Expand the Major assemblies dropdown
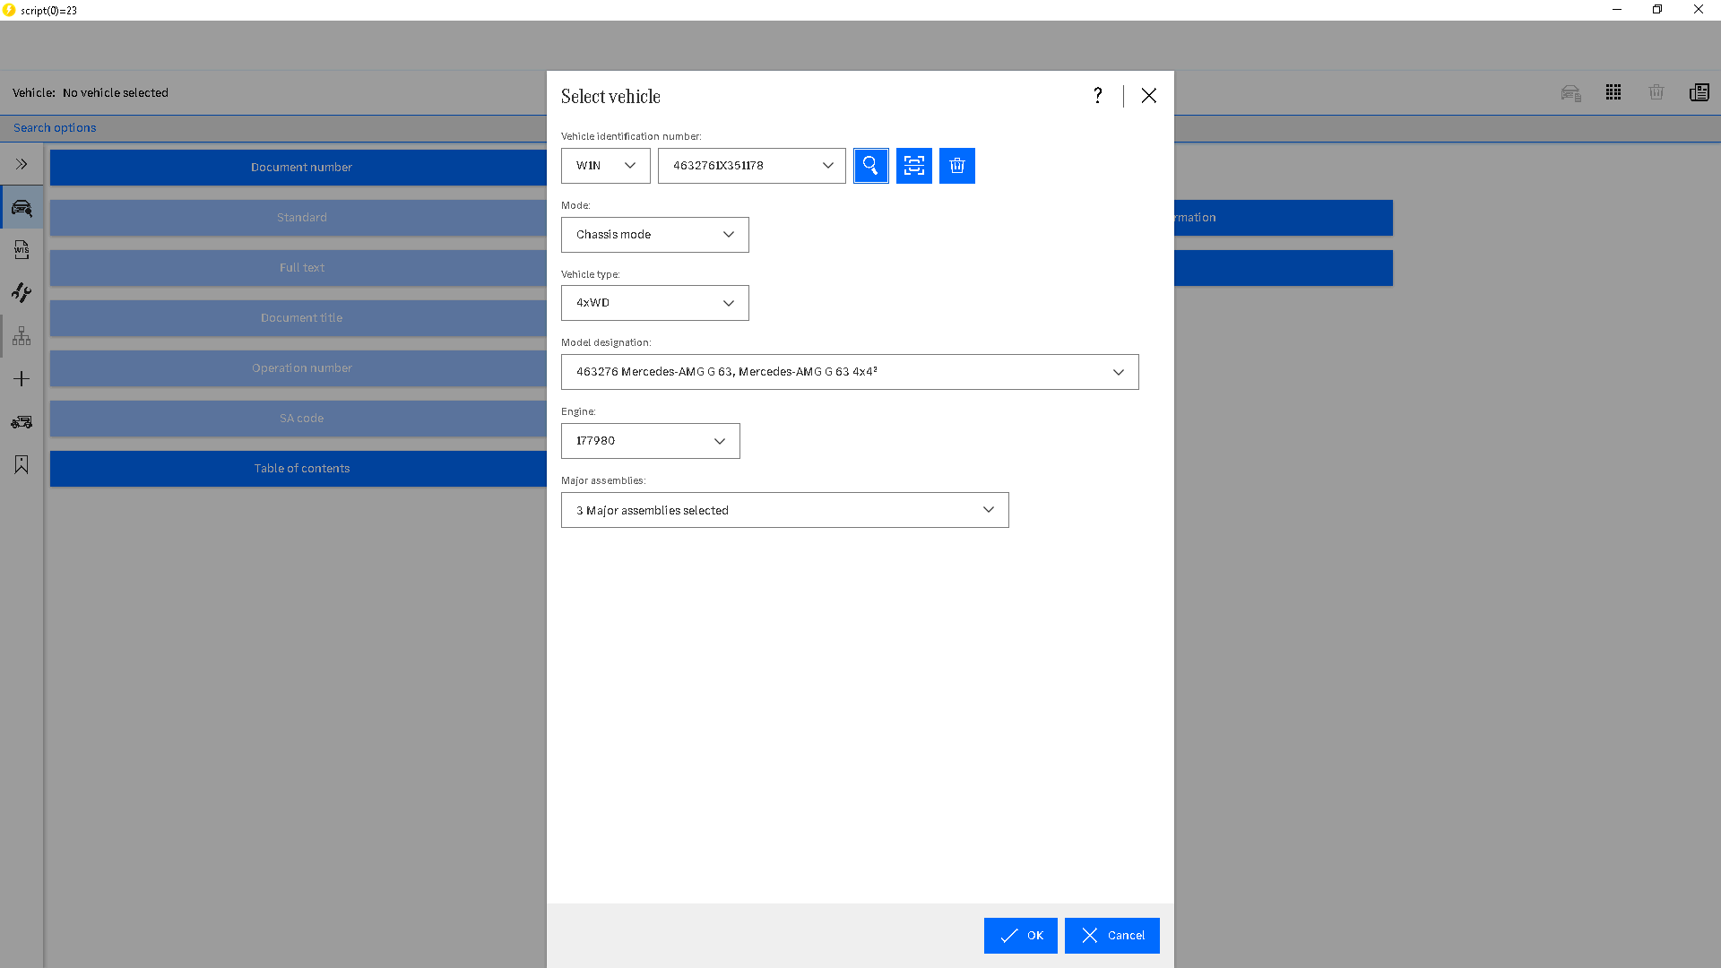The height and width of the screenshot is (968, 1721). pyautogui.click(x=784, y=510)
